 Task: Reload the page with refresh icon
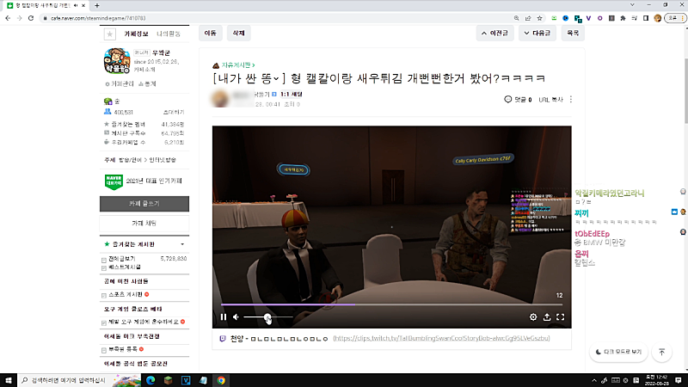point(31,18)
